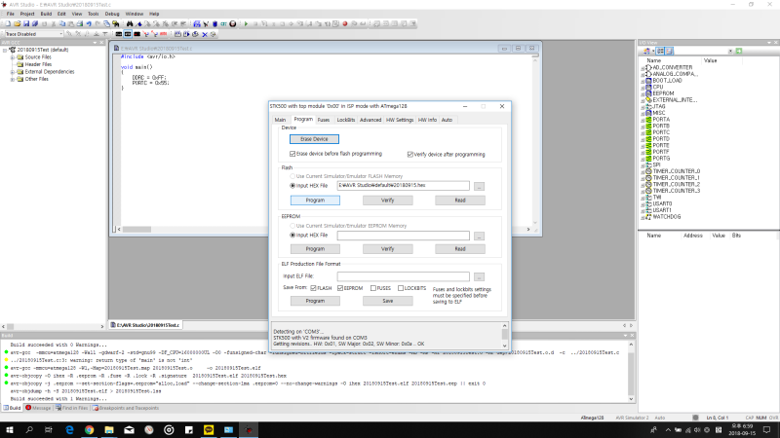Click the Chrome icon in the taskbar
Image resolution: width=780 pixels, height=438 pixels.
click(89, 430)
